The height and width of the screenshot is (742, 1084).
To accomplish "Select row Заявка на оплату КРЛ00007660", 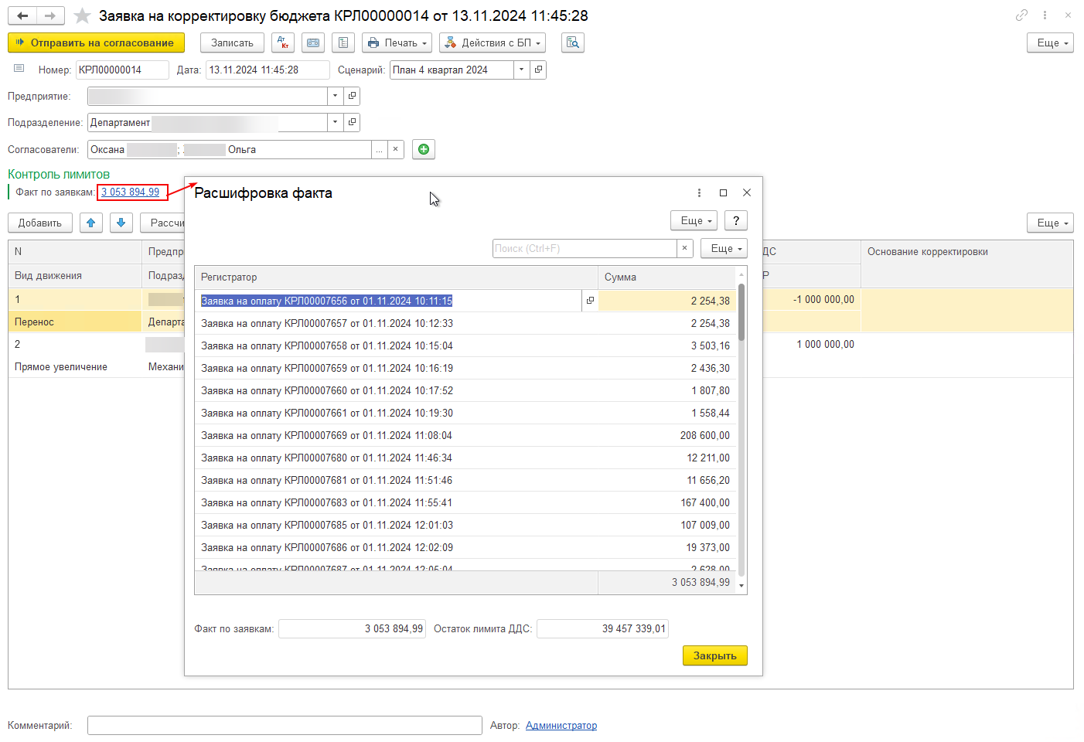I will point(465,390).
